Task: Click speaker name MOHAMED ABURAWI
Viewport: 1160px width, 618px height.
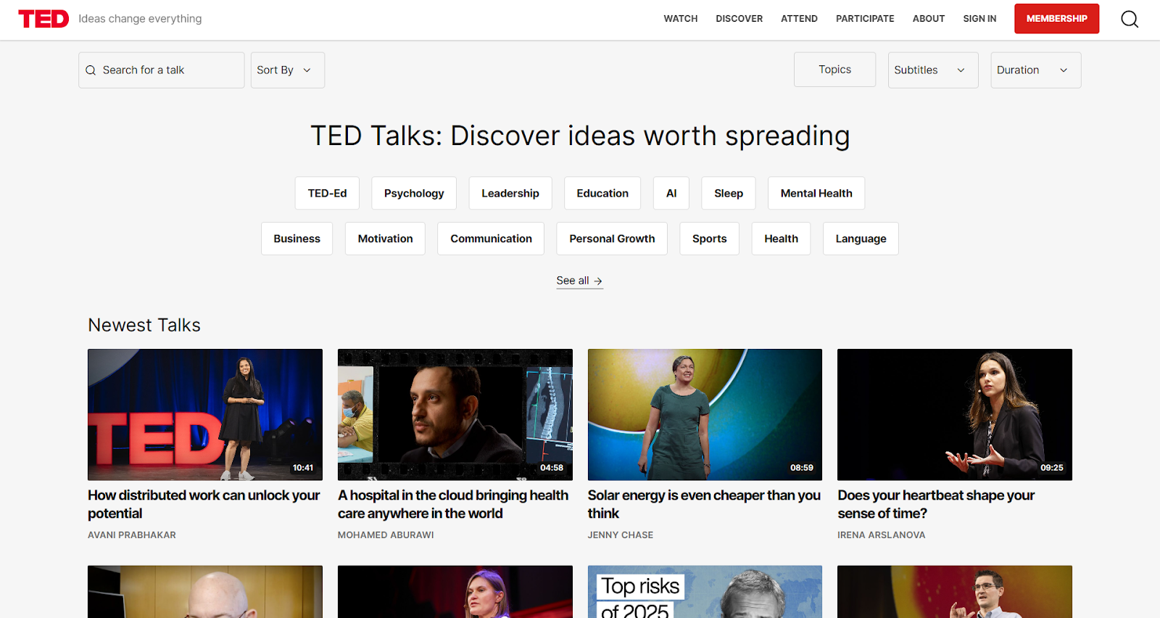Action: (x=386, y=535)
